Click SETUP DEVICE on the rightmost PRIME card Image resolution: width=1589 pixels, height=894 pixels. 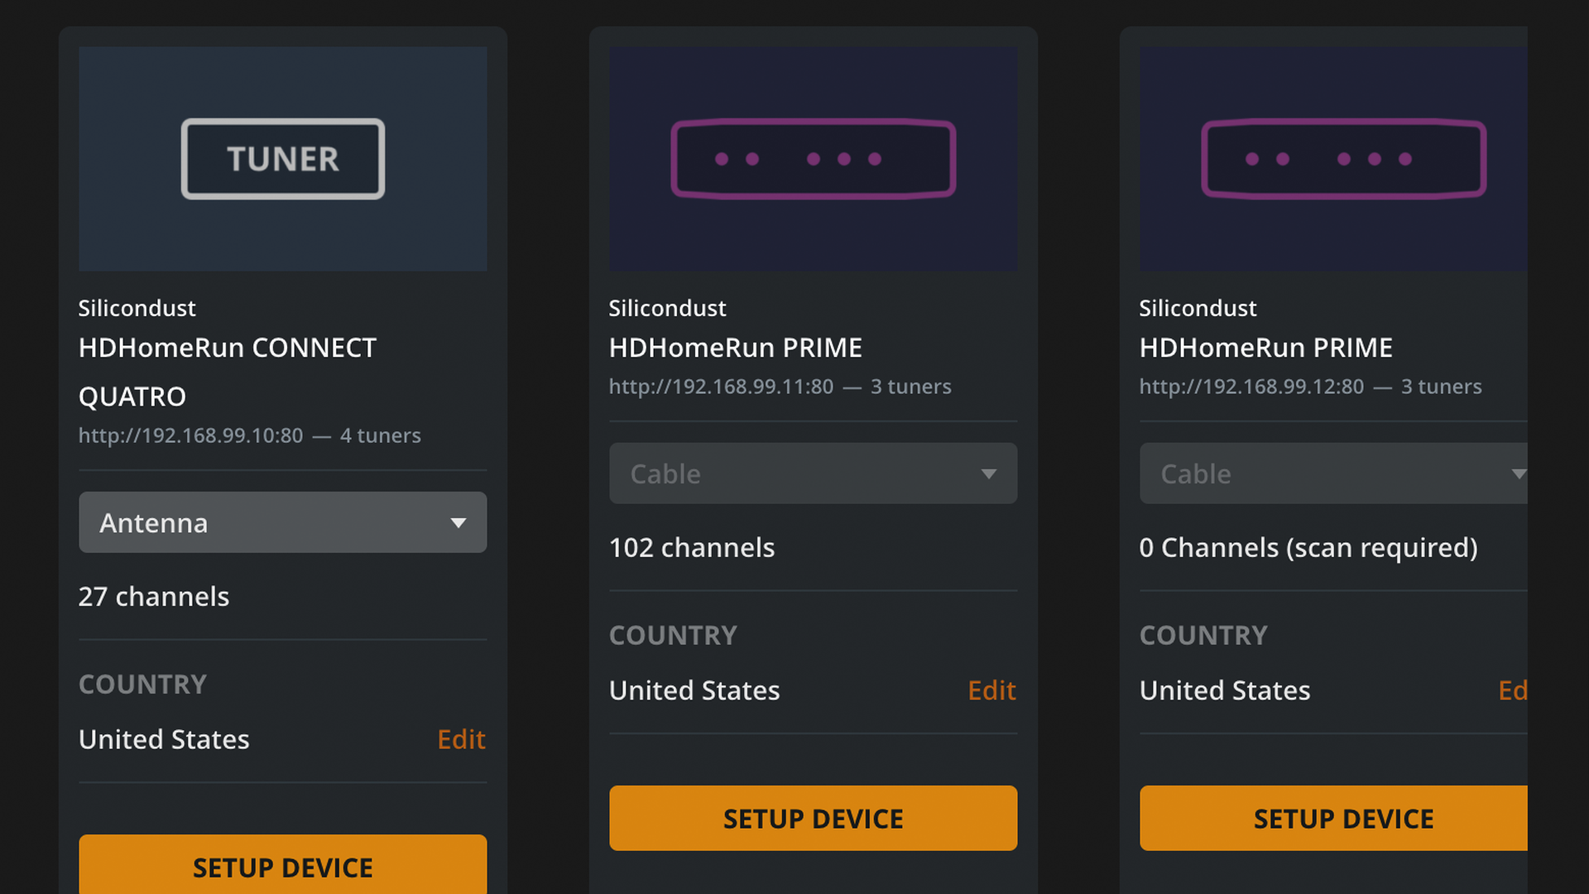point(1344,818)
